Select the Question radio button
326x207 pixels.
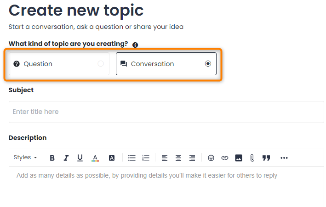coord(101,63)
